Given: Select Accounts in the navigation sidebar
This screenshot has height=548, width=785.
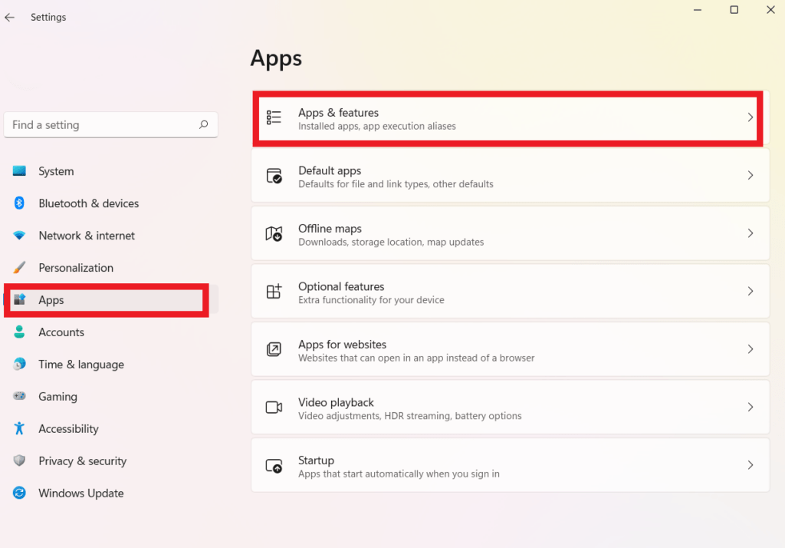Looking at the screenshot, I should [61, 332].
